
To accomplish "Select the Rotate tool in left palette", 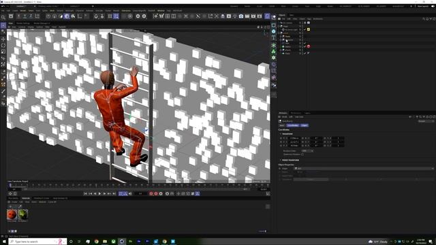I will pos(3,46).
